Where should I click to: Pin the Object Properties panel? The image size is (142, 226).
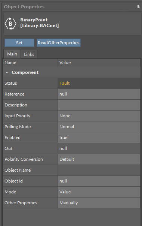click(138, 7)
